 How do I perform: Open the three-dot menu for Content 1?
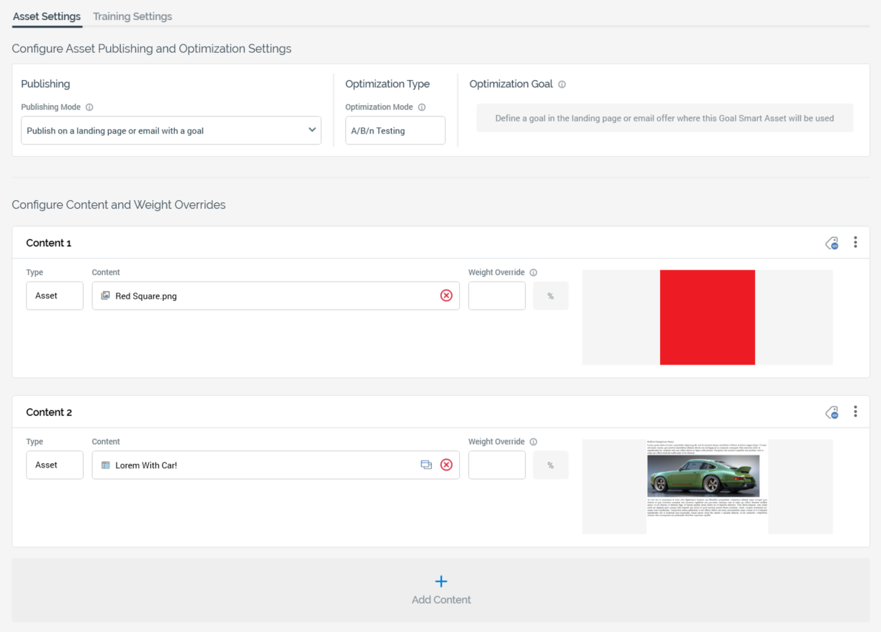coord(855,242)
